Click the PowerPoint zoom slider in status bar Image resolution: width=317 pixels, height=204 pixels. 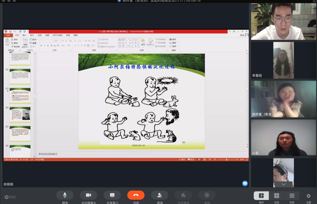click(227, 159)
